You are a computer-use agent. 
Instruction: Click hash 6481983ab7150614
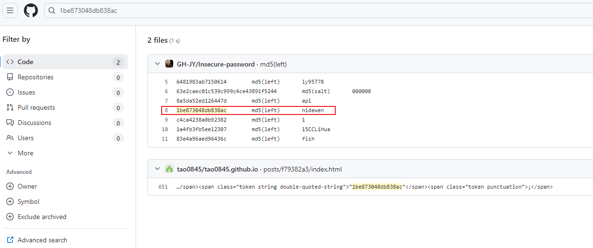point(202,82)
